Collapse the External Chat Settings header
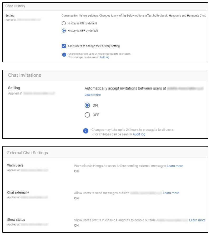Image resolution: width=211 pixels, height=235 pixels. [105, 152]
